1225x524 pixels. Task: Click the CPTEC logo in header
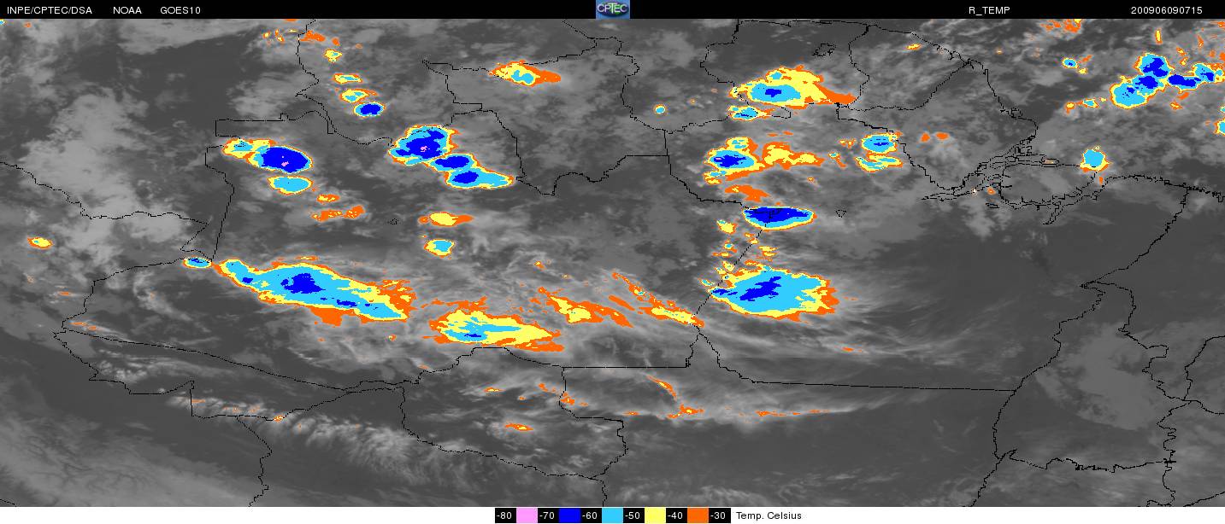coord(613,9)
